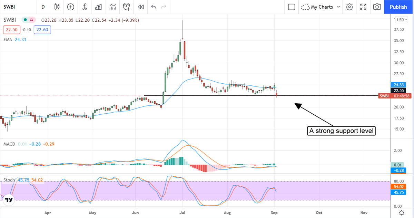This screenshot has height=218, width=414.
Task: Open the indicators fx menu
Action: coord(85,7)
